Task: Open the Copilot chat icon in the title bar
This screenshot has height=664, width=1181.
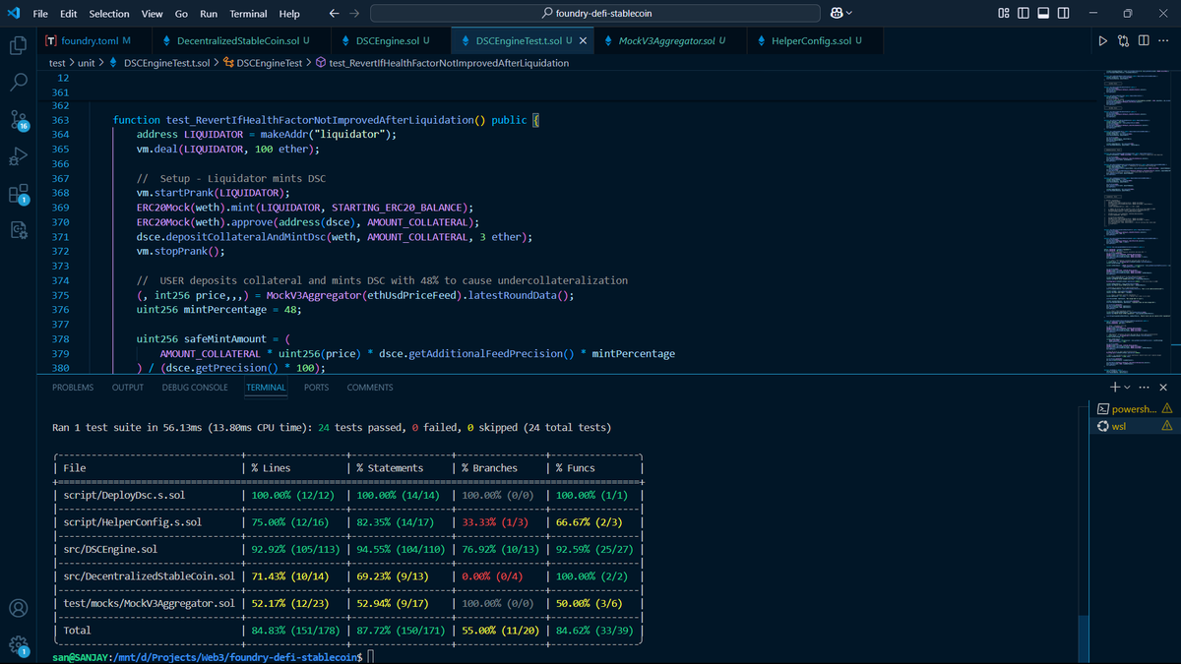Action: click(837, 14)
